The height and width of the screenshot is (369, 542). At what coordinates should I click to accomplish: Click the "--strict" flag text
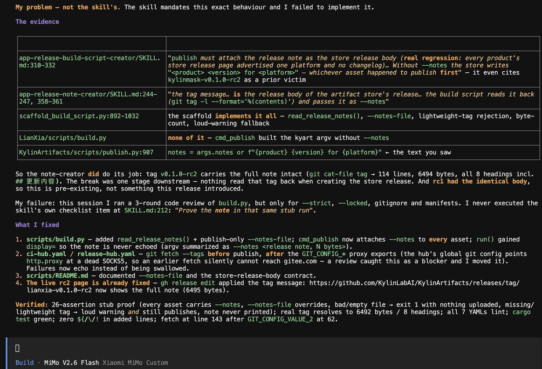(x=316, y=203)
